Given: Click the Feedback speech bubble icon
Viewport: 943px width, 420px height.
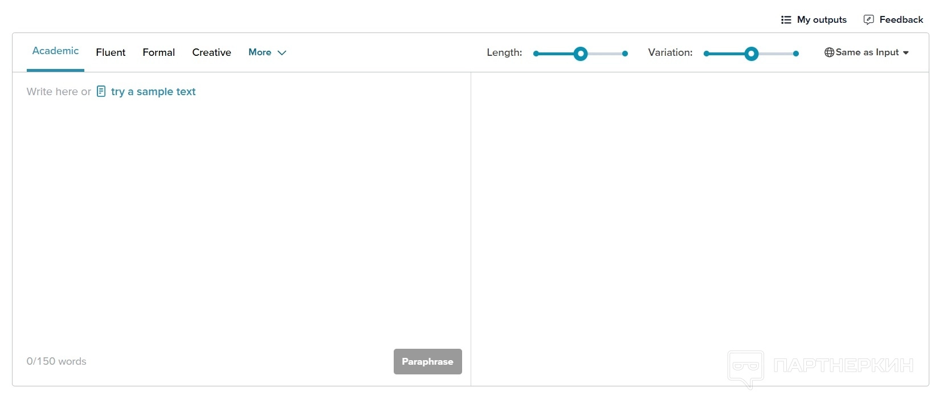Looking at the screenshot, I should click(869, 20).
